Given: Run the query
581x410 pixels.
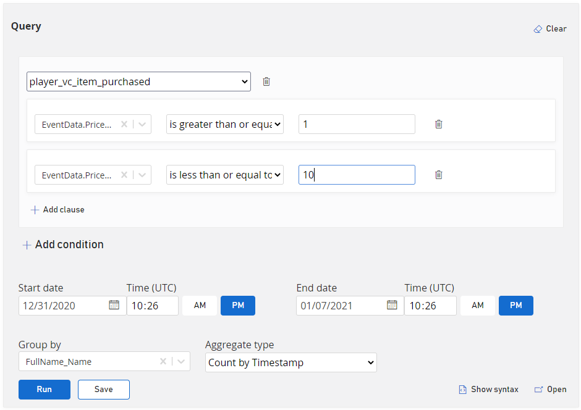Looking at the screenshot, I should pyautogui.click(x=45, y=390).
